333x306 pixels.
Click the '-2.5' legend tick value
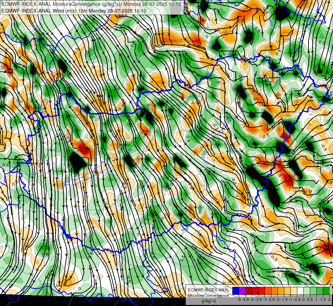[x=271, y=300]
